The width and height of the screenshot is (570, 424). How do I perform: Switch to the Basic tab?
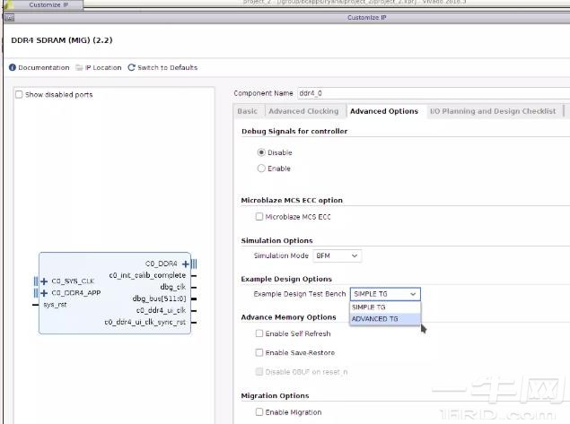pos(247,111)
